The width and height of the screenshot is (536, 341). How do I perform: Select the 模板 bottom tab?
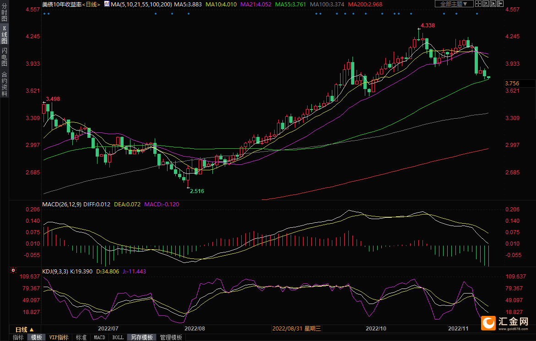click(36, 337)
